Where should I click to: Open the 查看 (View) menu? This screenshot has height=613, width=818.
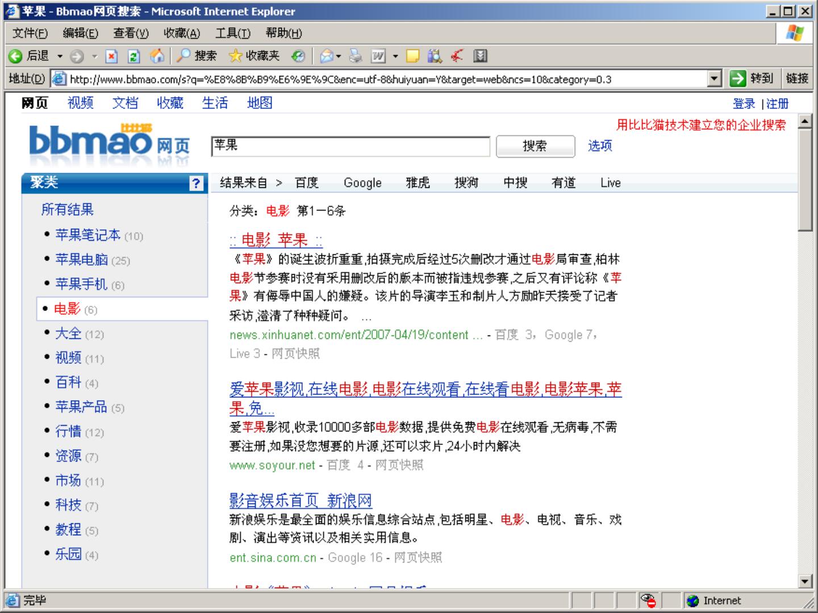(x=131, y=33)
